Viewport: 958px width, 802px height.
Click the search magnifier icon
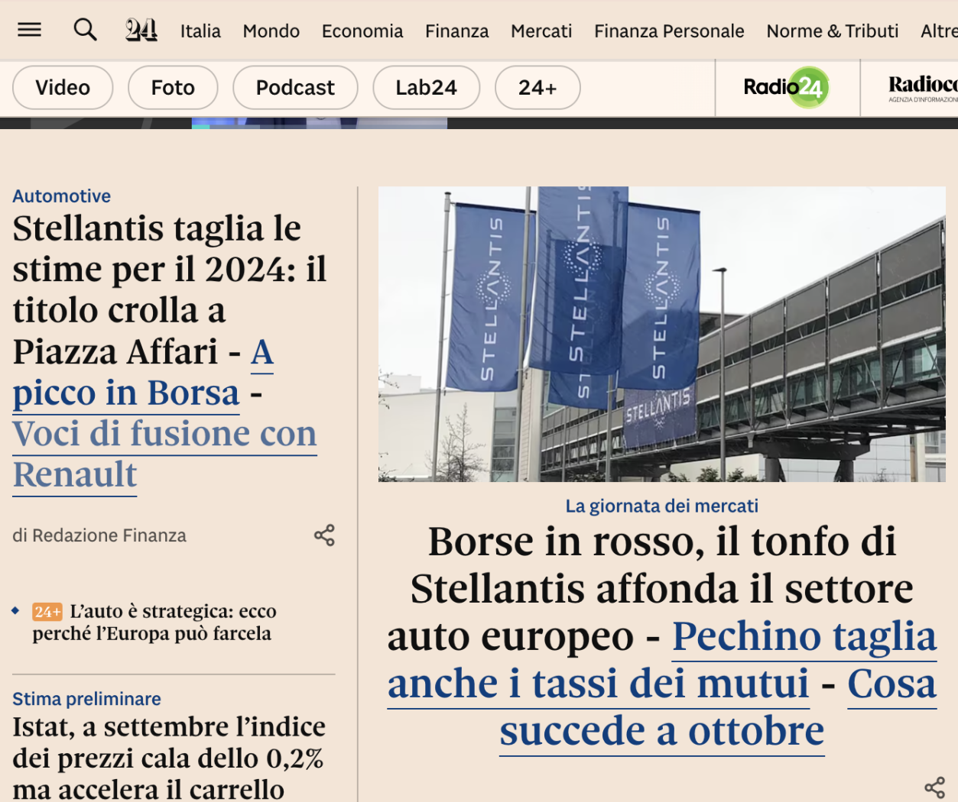coord(85,30)
